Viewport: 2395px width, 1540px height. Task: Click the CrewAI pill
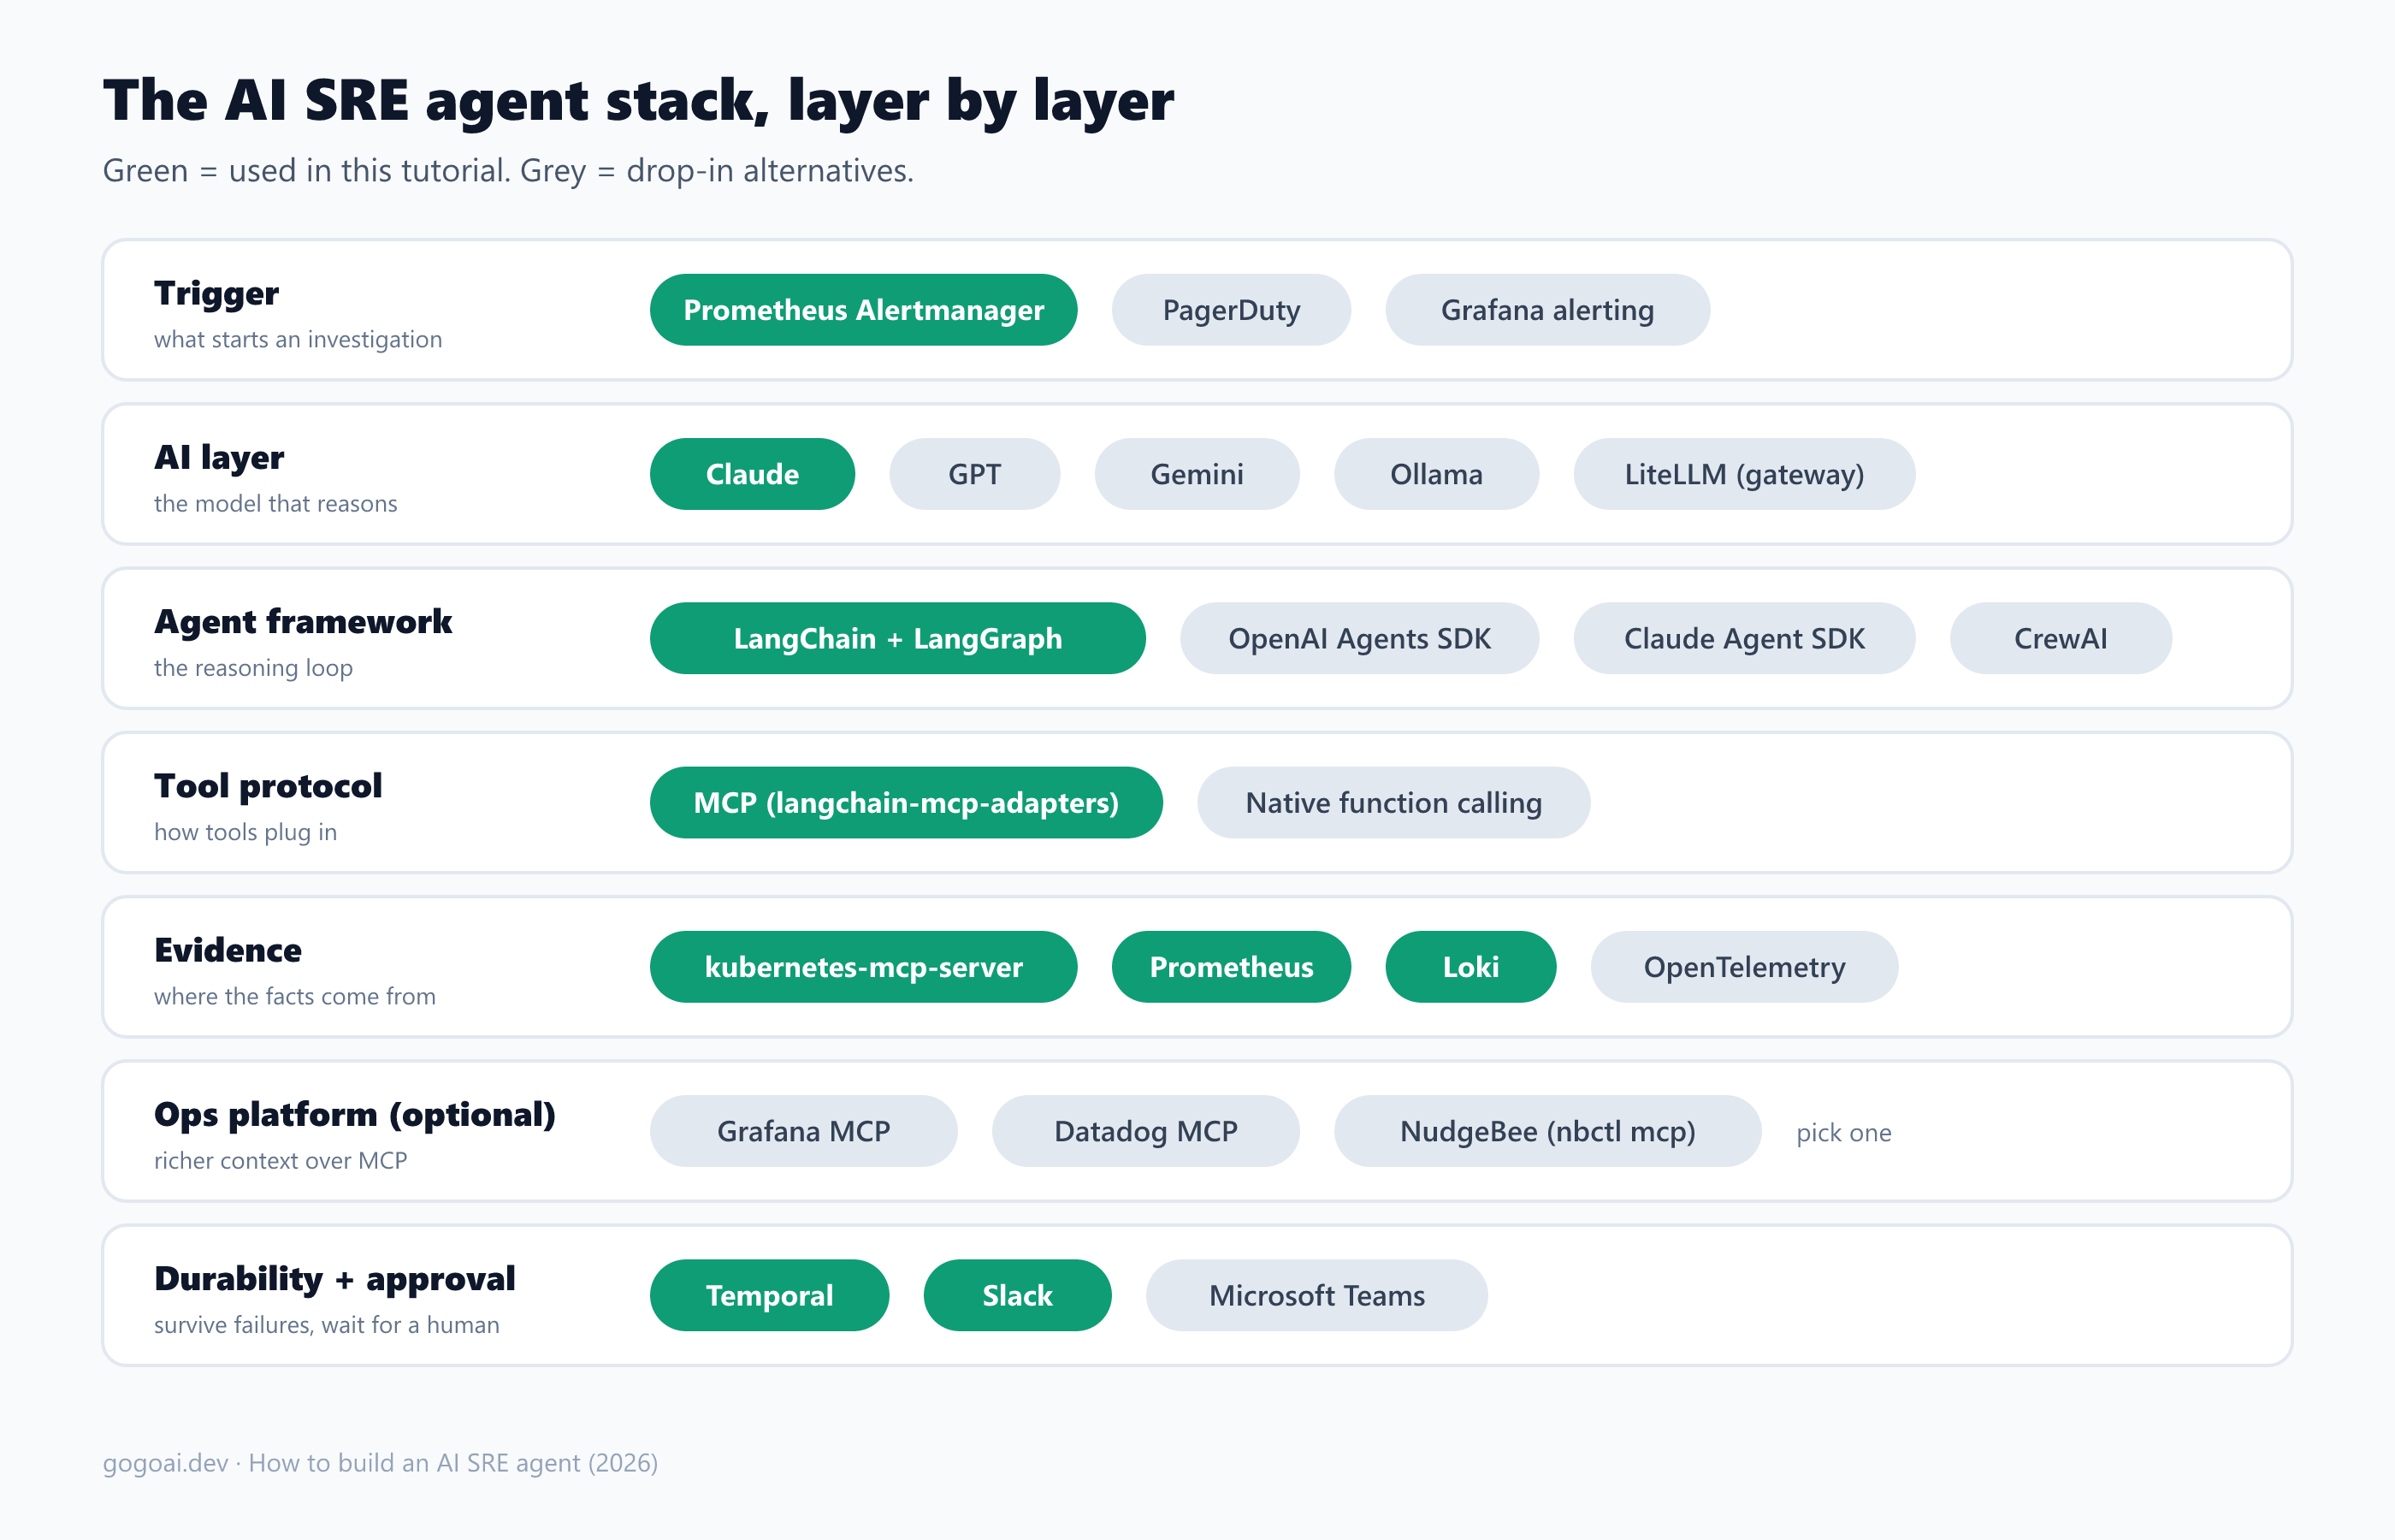coord(2061,638)
